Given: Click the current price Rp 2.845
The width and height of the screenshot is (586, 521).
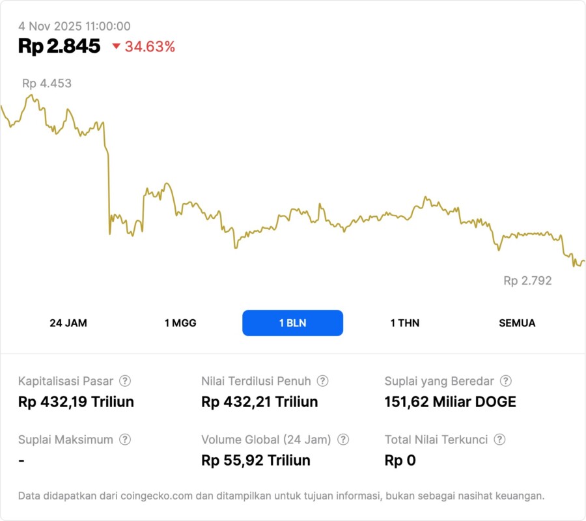Looking at the screenshot, I should 59,46.
